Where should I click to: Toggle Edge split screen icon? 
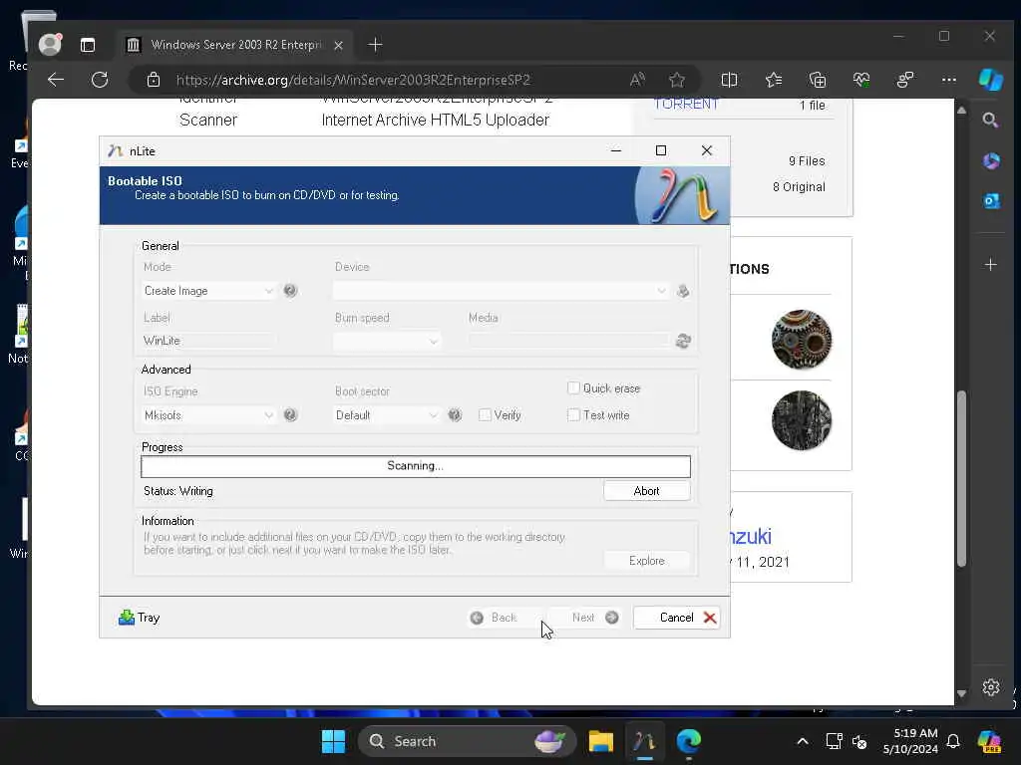pyautogui.click(x=729, y=80)
